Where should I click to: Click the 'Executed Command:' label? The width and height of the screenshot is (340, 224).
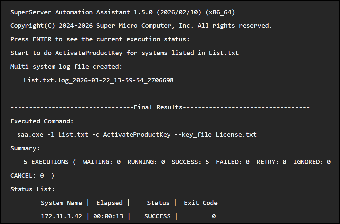(x=42, y=121)
